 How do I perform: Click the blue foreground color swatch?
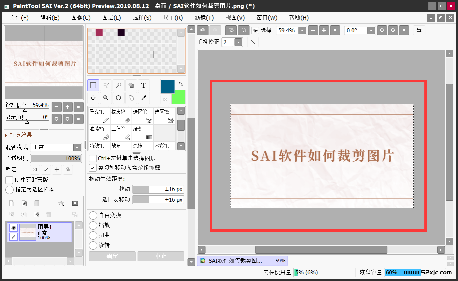168,86
